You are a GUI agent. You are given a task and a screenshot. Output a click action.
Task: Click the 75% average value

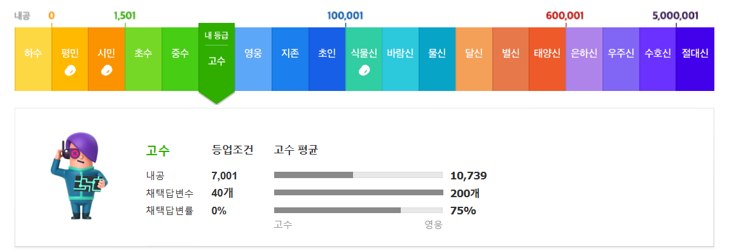coord(463,211)
